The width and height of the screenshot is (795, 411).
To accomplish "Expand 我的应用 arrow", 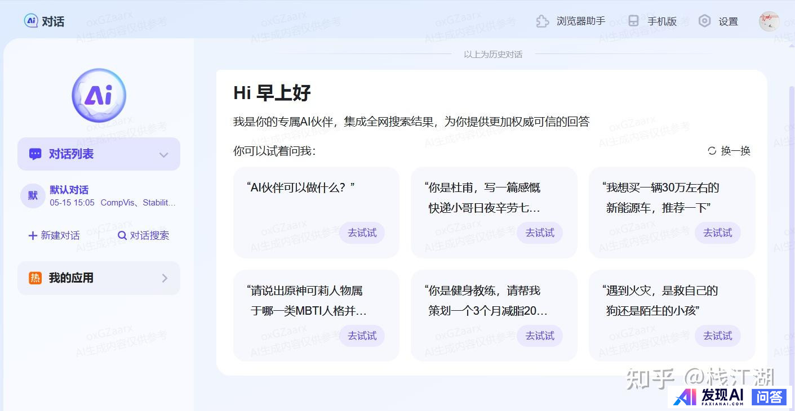I will (x=165, y=278).
